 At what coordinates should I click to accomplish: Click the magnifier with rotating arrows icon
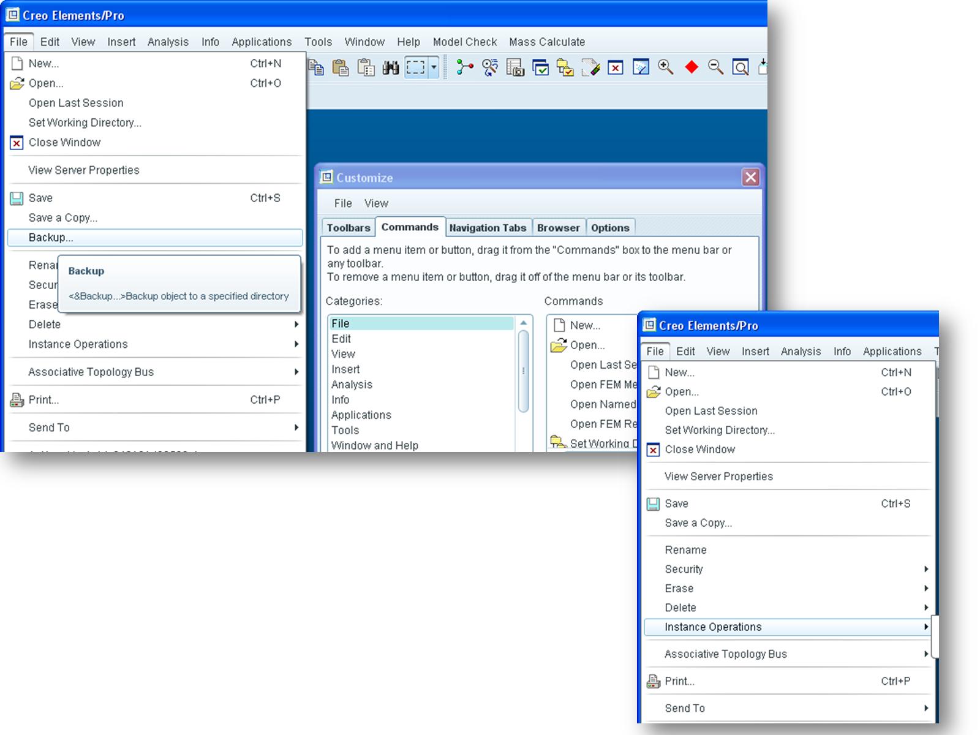point(490,67)
